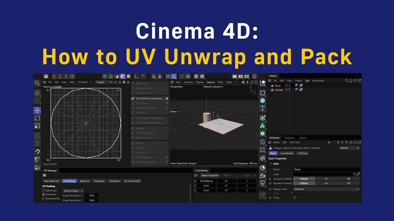Screen dimensions: 394x221
Task: Enable the X-Ray checkbox
Action: (294, 198)
